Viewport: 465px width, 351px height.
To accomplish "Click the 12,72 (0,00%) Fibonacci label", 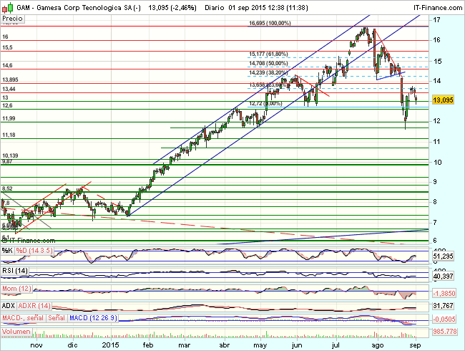I will (265, 104).
